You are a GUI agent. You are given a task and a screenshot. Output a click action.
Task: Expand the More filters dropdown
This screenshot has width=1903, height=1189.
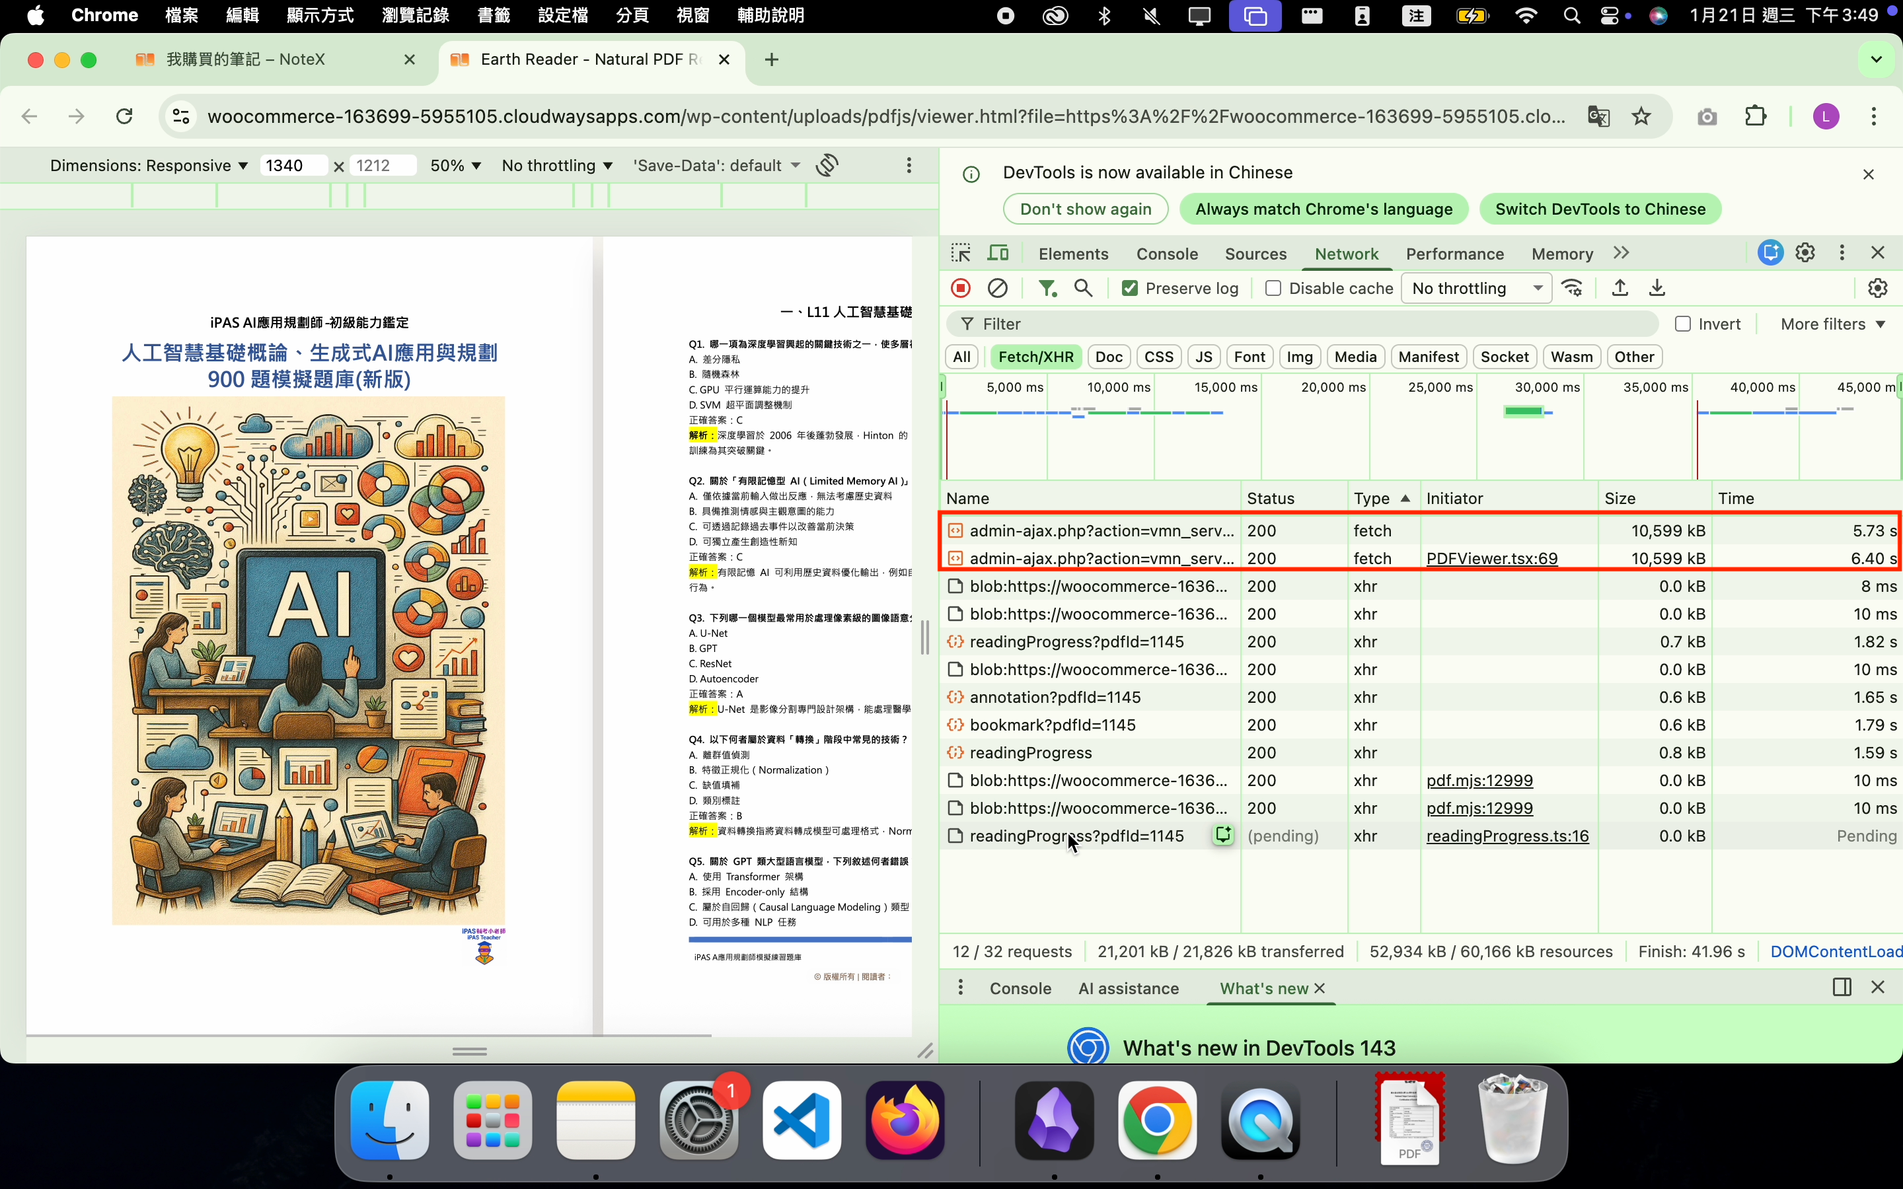tap(1832, 324)
